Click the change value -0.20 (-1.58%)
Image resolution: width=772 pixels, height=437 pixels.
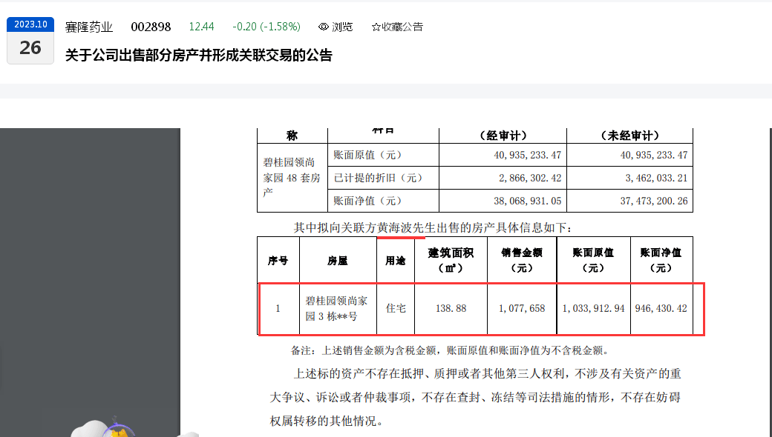click(266, 27)
